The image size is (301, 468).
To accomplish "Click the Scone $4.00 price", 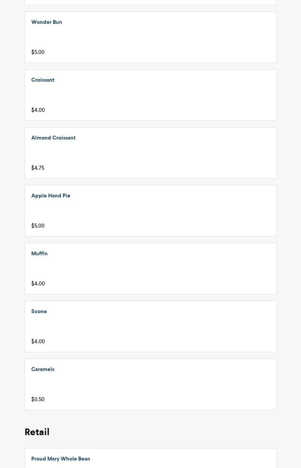I will pos(38,341).
